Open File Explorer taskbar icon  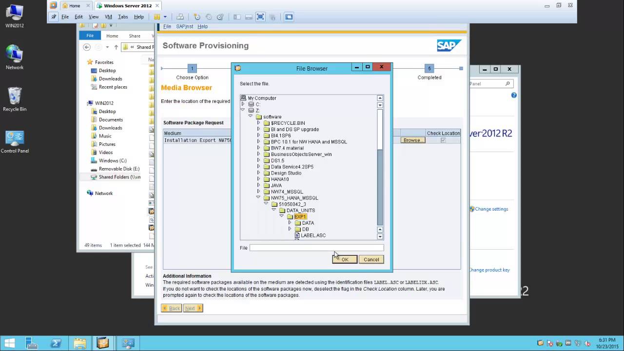pyautogui.click(x=80, y=343)
